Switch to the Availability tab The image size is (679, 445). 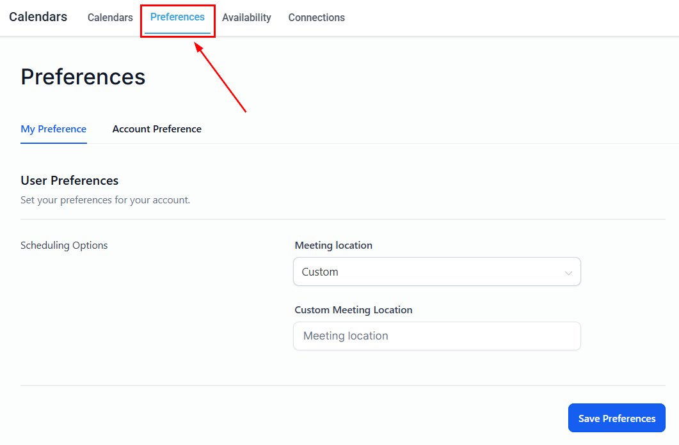(246, 18)
